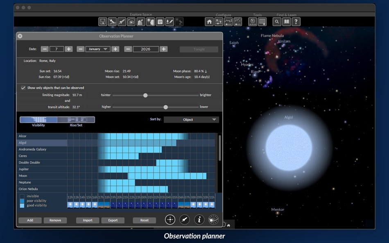The width and height of the screenshot is (389, 243).
Task: Open the round info 'i' button
Action: click(x=199, y=219)
